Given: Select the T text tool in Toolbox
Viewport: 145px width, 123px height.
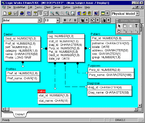Looking at the screenshot, I should coord(136,26).
